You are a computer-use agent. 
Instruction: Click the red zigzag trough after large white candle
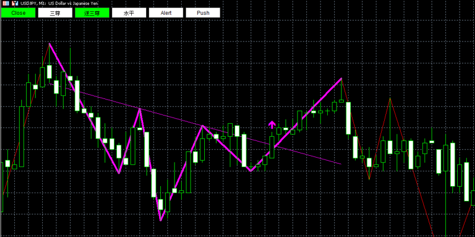(x=369, y=180)
